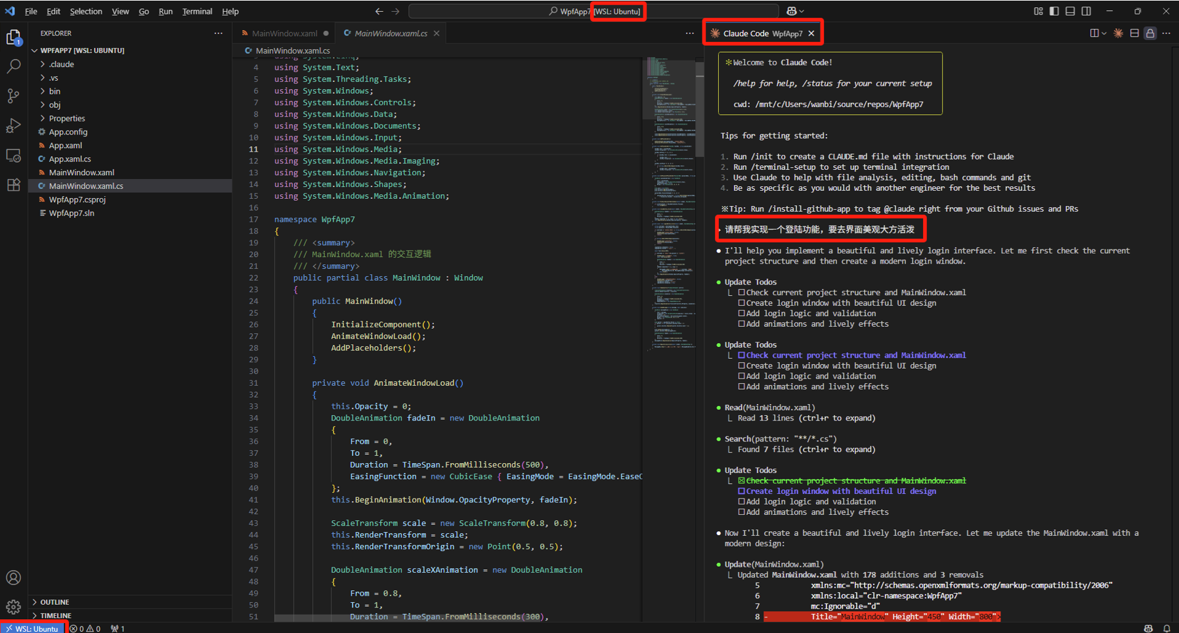Screen dimensions: 1179x633
Task: Open the Accounts icon in the activity bar
Action: point(13,577)
